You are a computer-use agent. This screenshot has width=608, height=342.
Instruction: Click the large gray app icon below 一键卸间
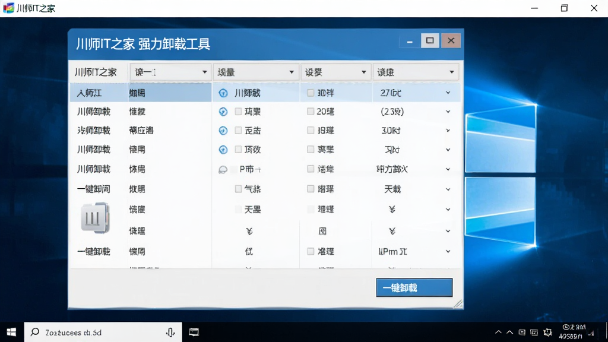95,217
